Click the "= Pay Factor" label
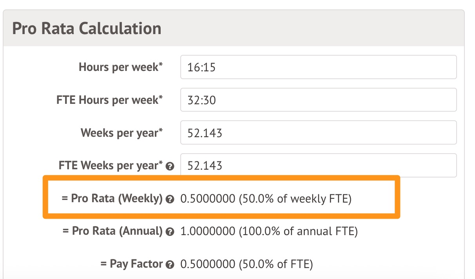Image resolution: width=475 pixels, height=279 pixels. coord(131,264)
